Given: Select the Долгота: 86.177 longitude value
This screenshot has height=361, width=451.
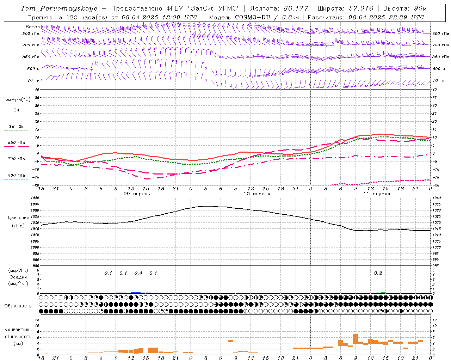Looking at the screenshot, I should (x=279, y=8).
